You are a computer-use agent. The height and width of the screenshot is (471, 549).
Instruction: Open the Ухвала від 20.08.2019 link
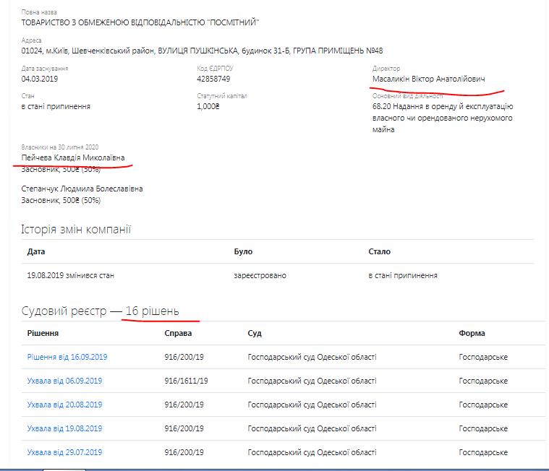click(64, 405)
